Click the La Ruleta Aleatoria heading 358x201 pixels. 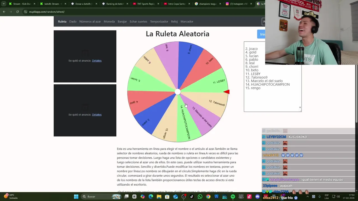177,34
